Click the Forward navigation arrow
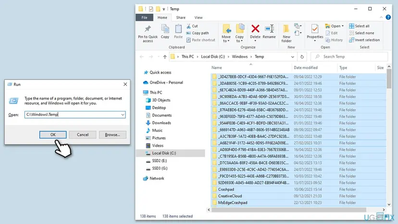Viewport: 398px width, 224px height. coord(151,57)
